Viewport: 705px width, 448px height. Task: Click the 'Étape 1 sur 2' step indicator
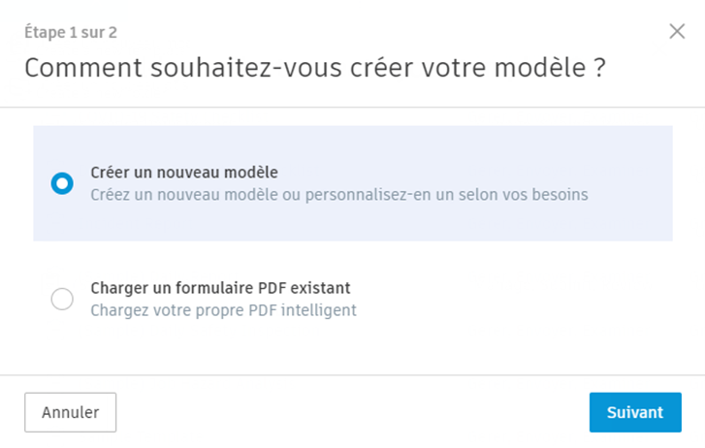pos(71,32)
